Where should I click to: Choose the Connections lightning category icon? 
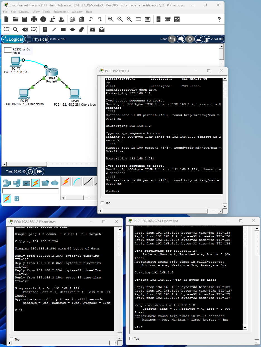tap(36, 183)
